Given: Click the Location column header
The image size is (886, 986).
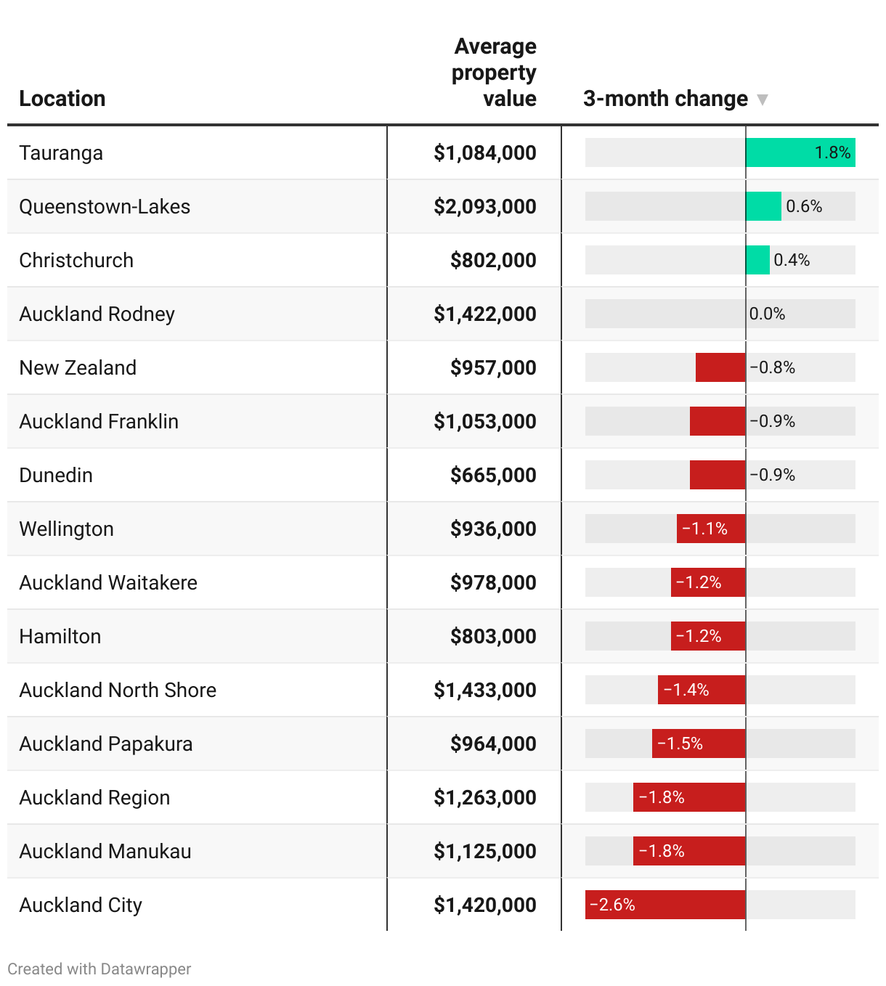Looking at the screenshot, I should [62, 99].
